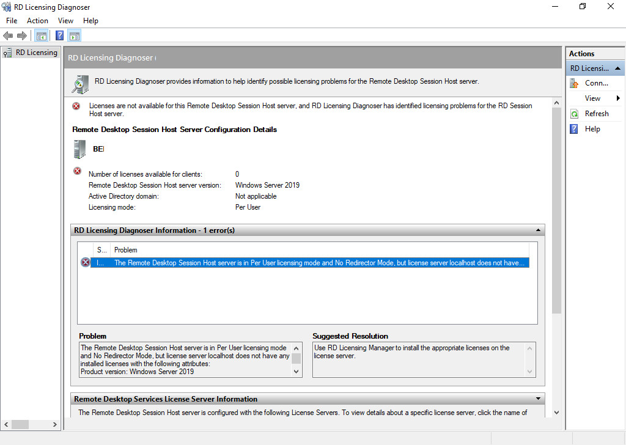Collapse the RD Licensing actions group header
Screen dimensions: 626x445
618,68
